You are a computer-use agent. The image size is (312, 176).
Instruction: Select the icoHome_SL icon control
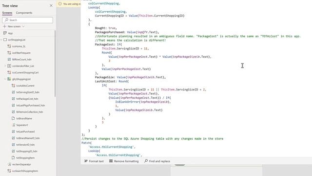(9, 46)
